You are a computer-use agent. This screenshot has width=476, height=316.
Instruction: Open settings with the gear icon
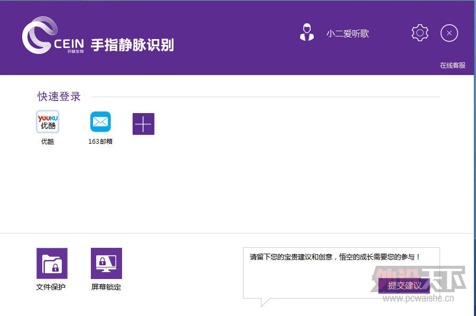[x=420, y=33]
